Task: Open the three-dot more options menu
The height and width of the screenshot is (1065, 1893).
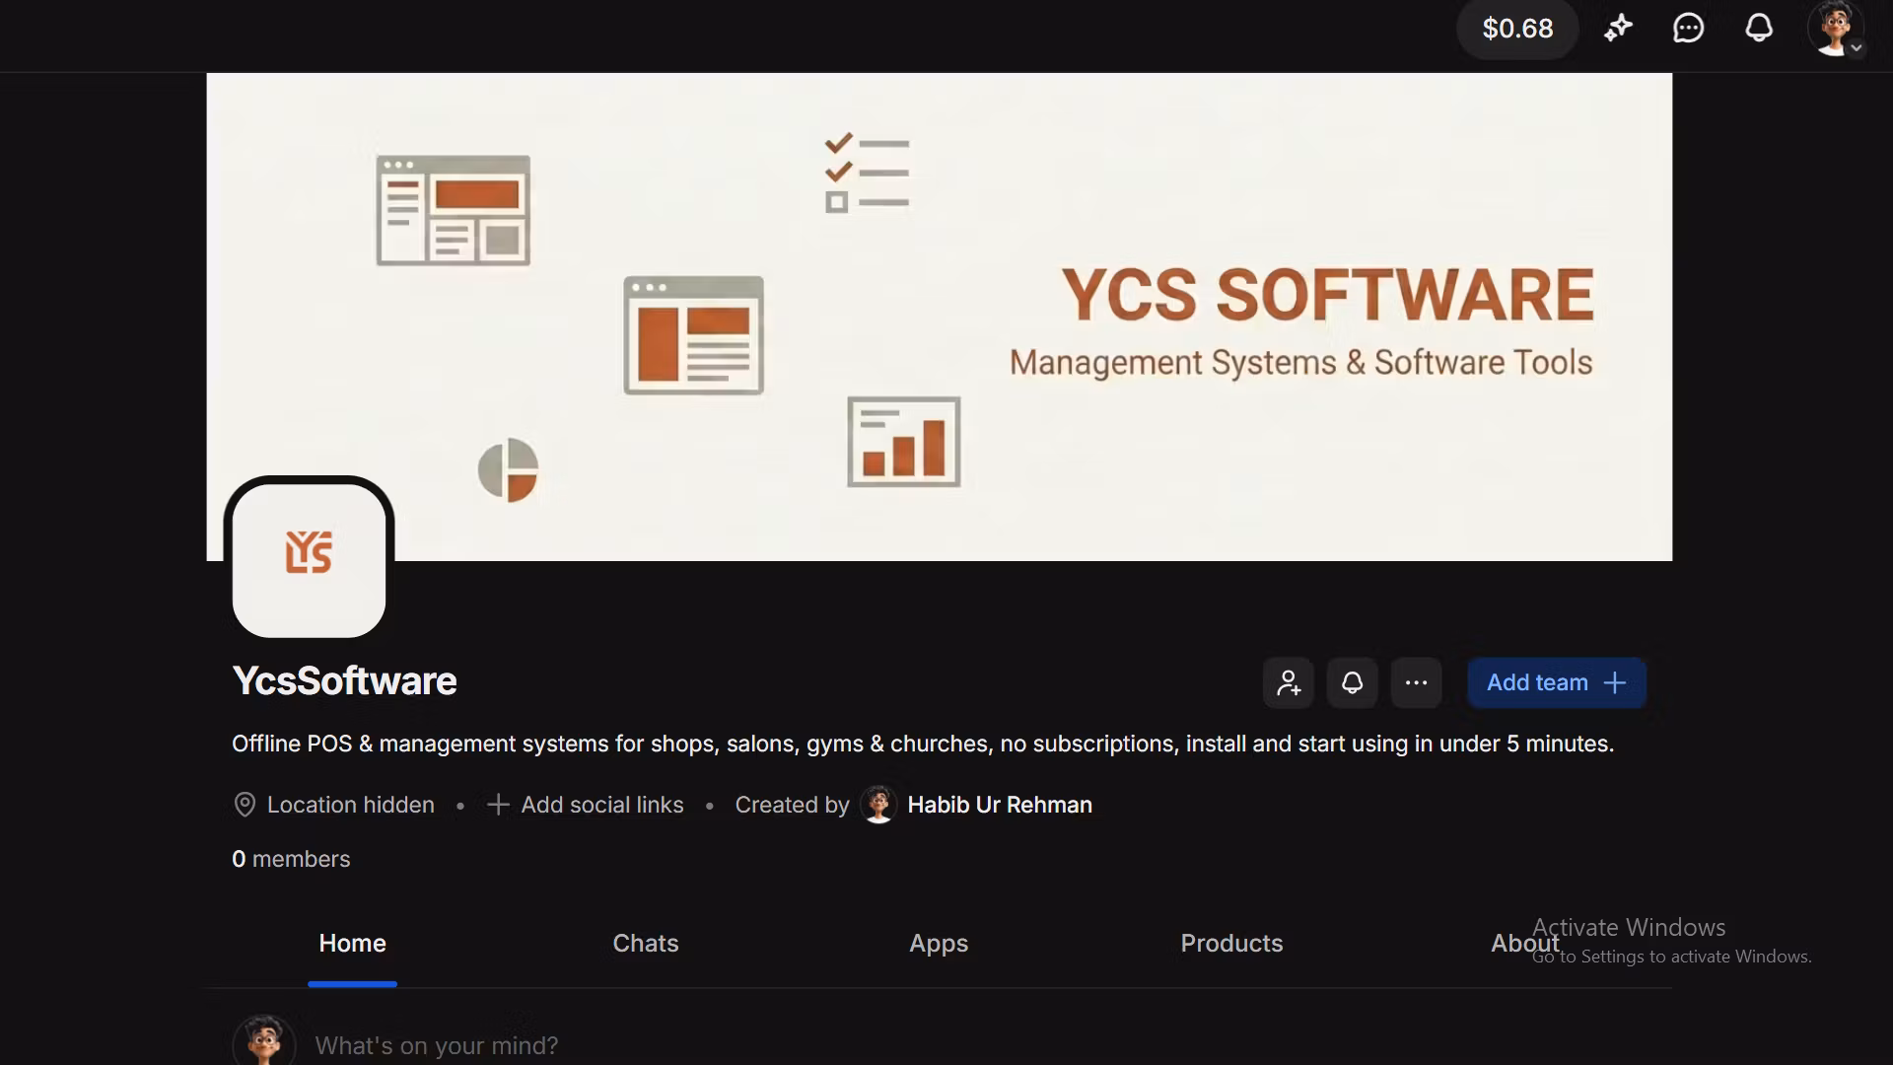Action: click(1416, 682)
